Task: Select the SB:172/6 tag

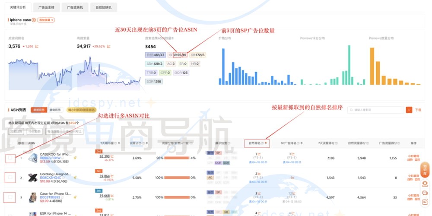Action: 197,55
